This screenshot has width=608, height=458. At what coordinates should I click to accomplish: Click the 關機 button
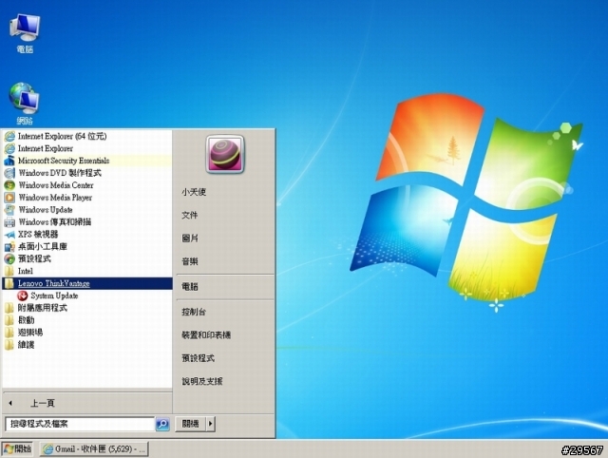190,424
